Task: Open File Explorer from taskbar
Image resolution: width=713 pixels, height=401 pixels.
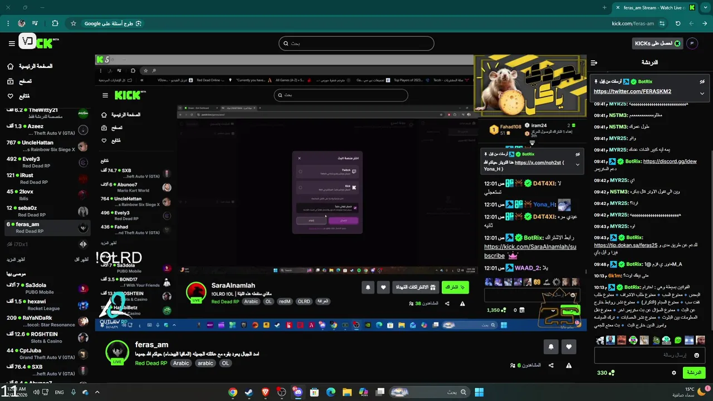Action: coord(347,392)
